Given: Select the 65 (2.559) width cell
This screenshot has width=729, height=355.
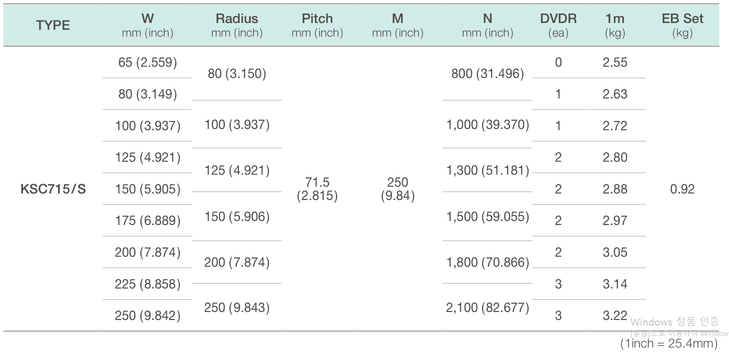Looking at the screenshot, I should pyautogui.click(x=148, y=62).
